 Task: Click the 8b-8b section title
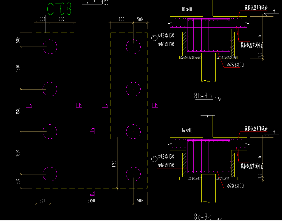click(203, 96)
